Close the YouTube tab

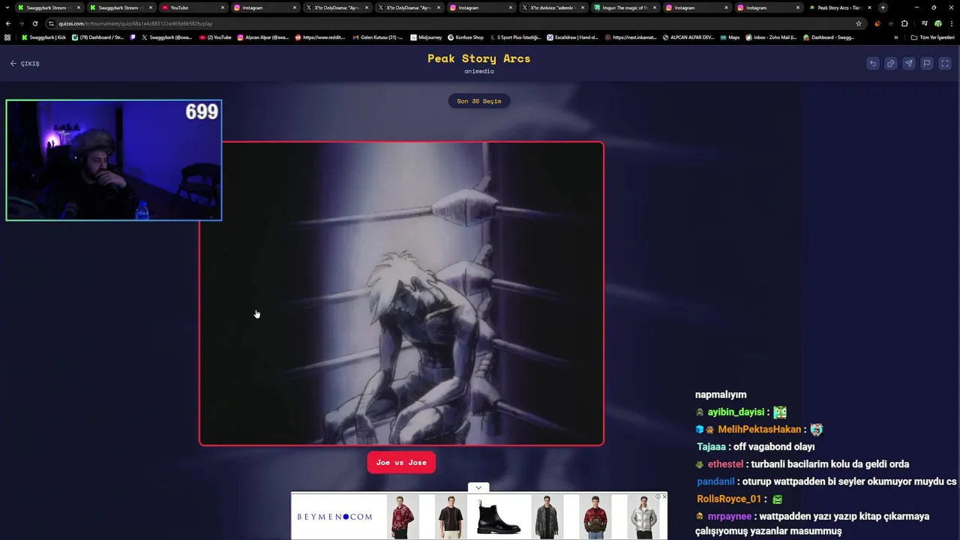pos(223,7)
